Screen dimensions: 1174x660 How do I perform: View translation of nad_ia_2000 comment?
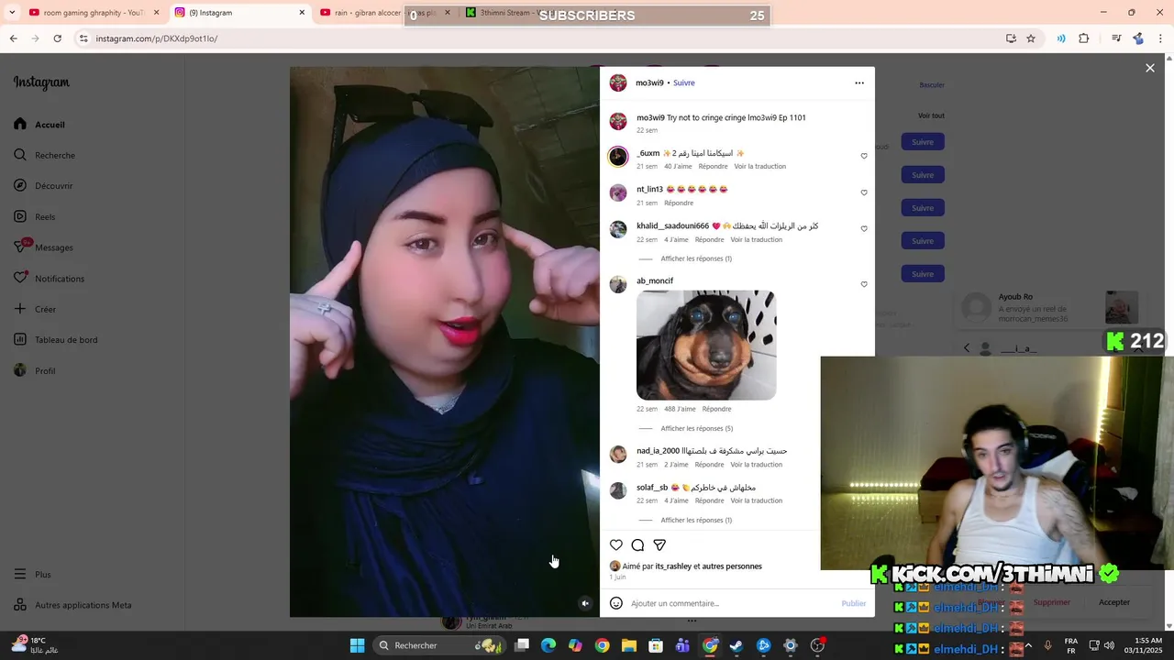pos(757,465)
